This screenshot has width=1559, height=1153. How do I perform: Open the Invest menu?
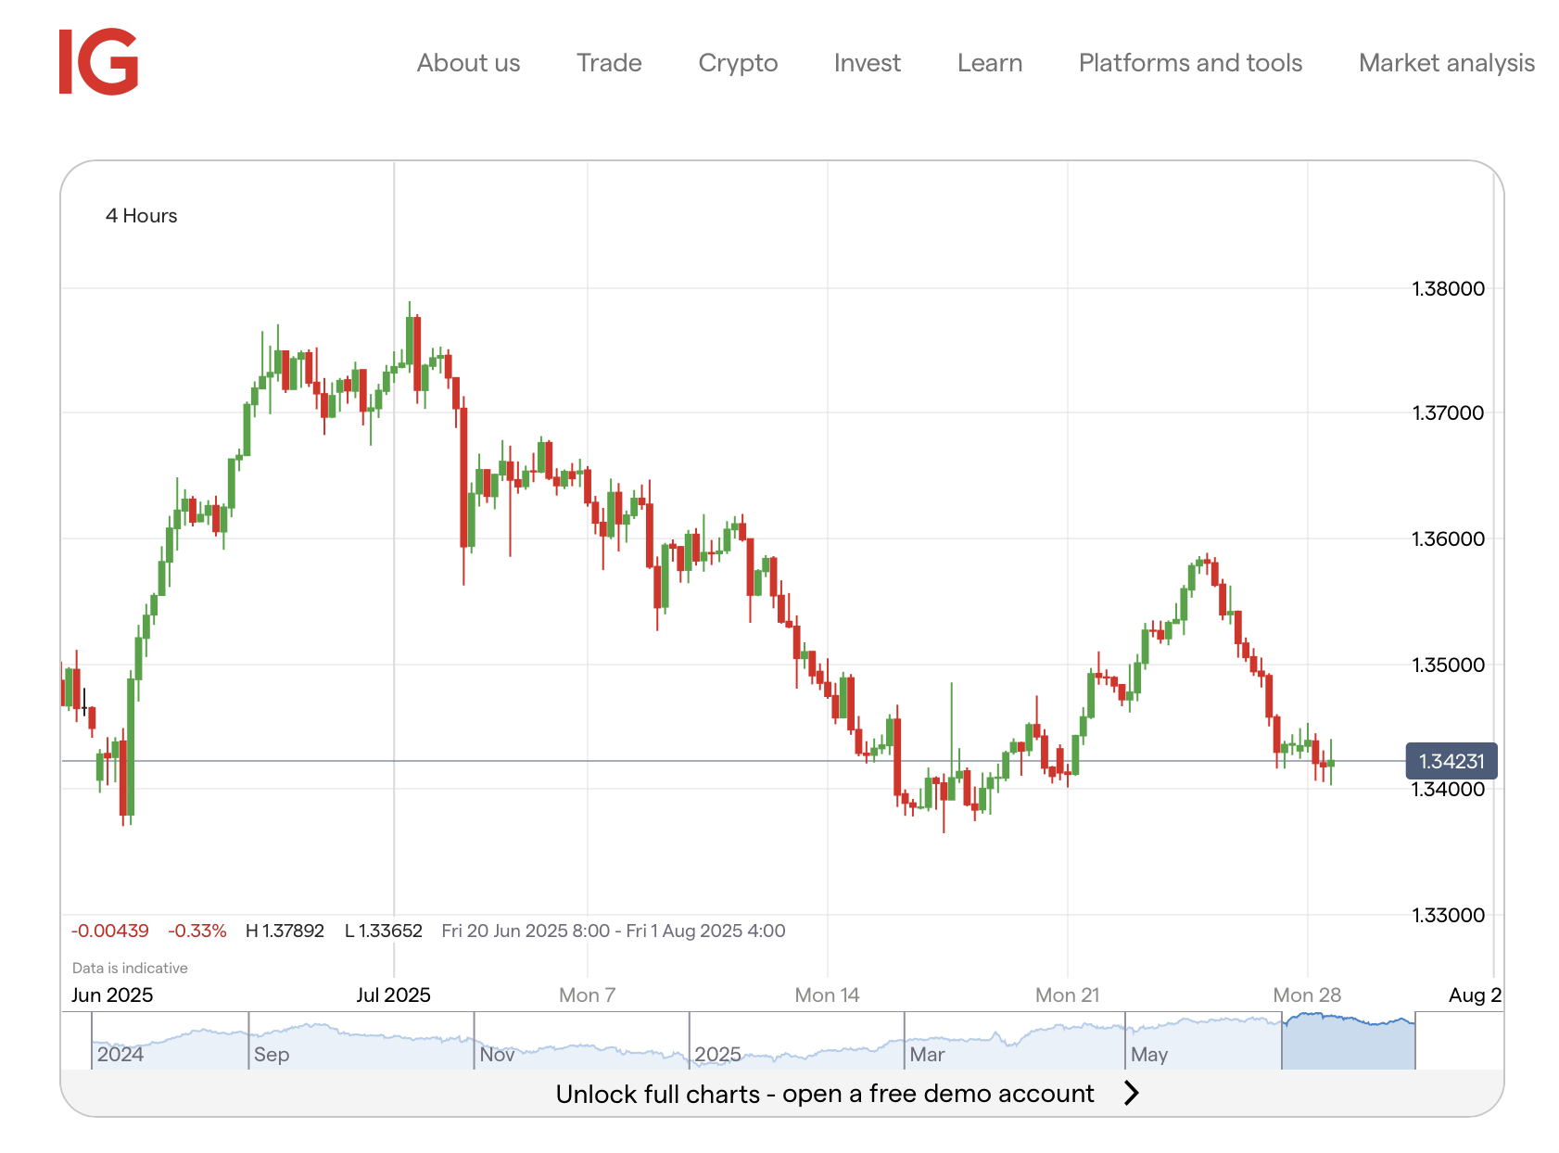click(x=867, y=63)
